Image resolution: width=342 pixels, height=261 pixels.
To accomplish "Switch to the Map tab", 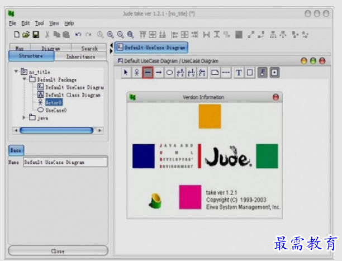I will click(x=20, y=48).
